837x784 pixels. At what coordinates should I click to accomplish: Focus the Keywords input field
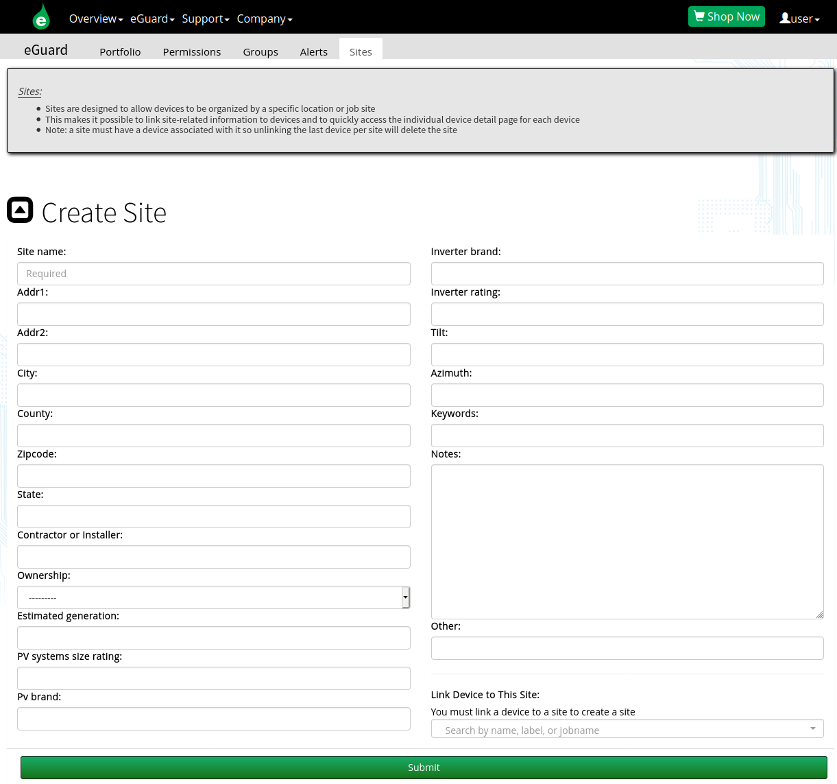pyautogui.click(x=627, y=436)
